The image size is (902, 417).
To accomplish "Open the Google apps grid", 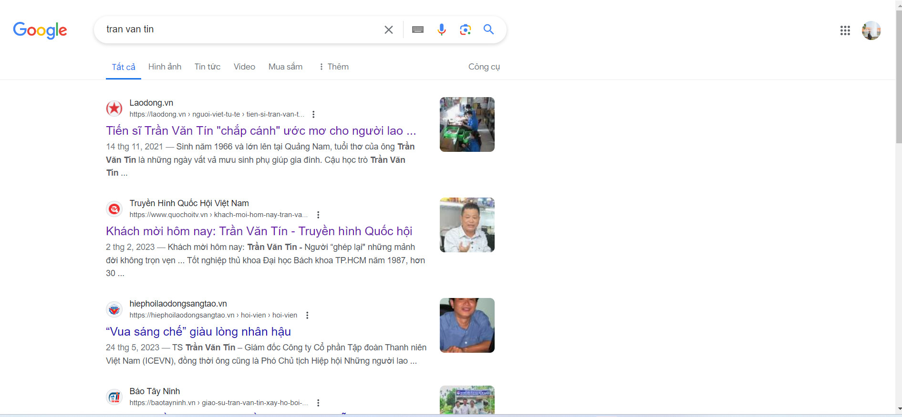I will [x=845, y=30].
